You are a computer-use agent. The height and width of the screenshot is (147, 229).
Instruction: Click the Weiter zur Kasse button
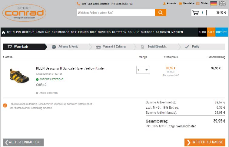(x=205, y=142)
